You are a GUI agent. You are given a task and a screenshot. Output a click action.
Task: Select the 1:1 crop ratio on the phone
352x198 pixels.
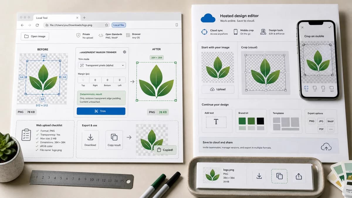click(314, 88)
